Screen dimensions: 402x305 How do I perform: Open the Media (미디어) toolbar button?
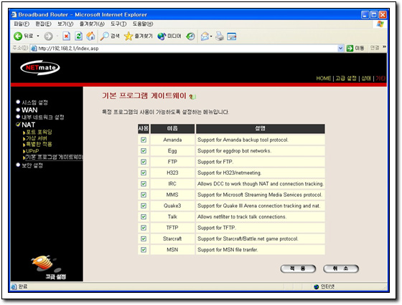pyautogui.click(x=169, y=36)
